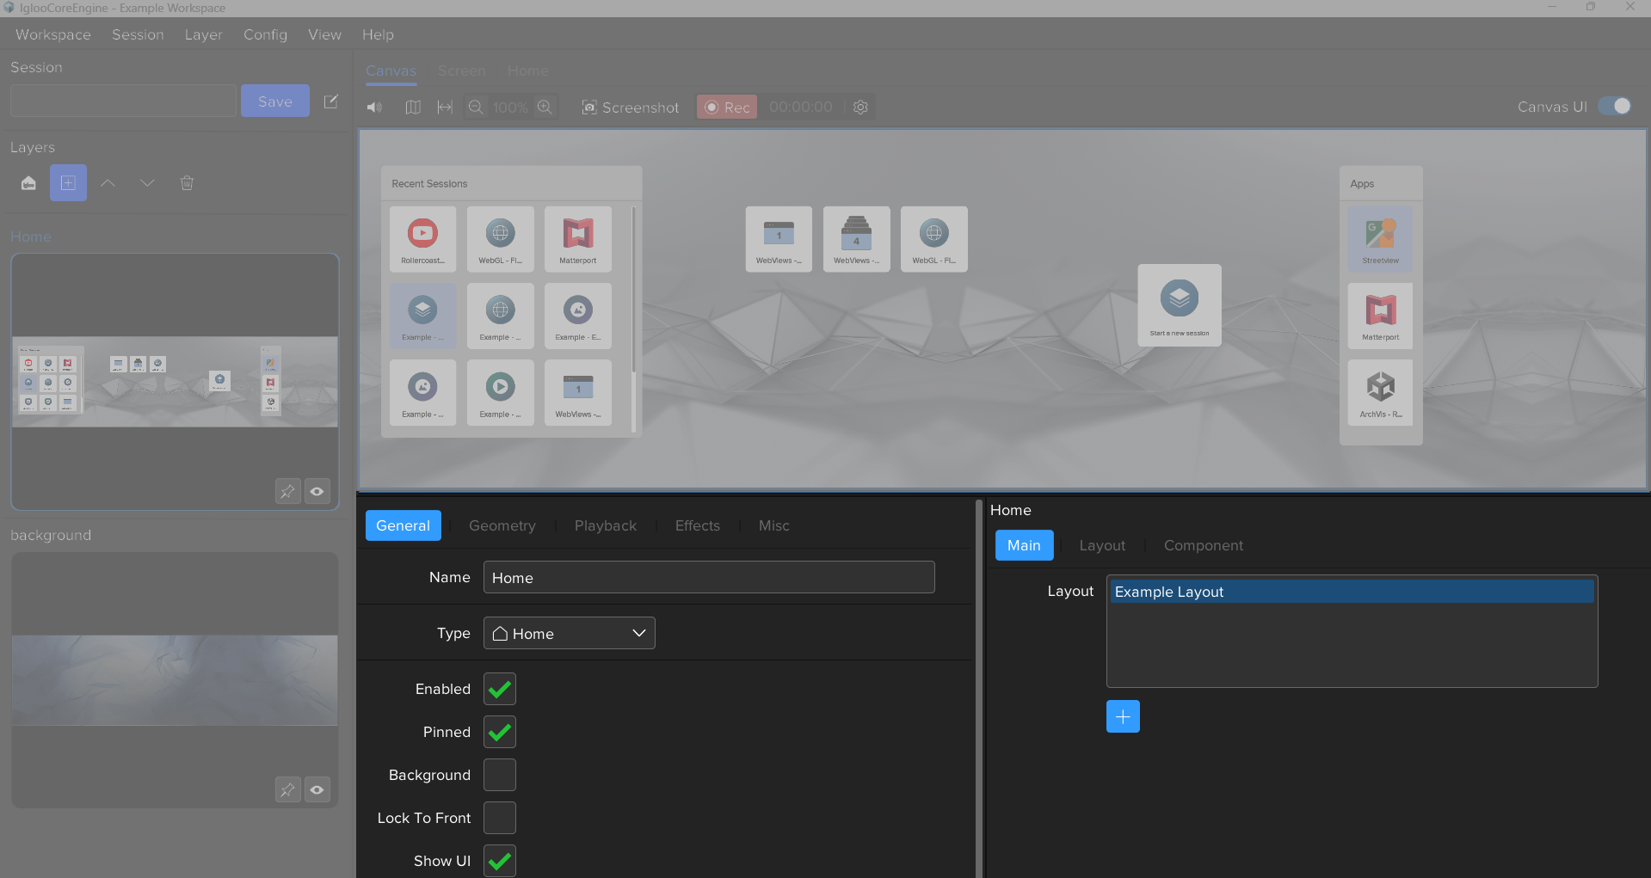This screenshot has height=878, width=1651.
Task: Switch to the Geometry tab
Action: click(502, 525)
